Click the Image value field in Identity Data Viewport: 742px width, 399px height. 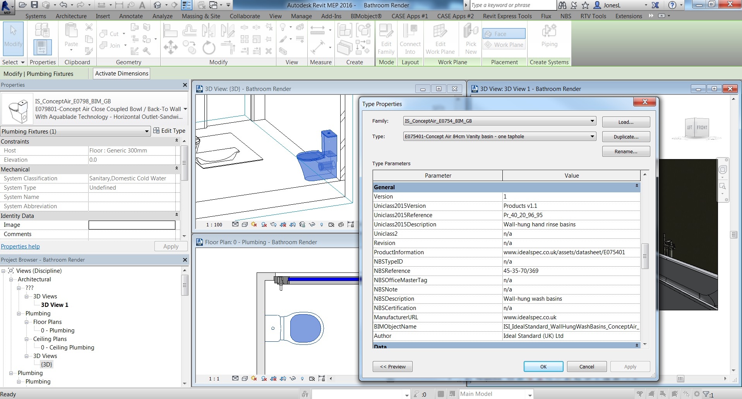pos(132,225)
